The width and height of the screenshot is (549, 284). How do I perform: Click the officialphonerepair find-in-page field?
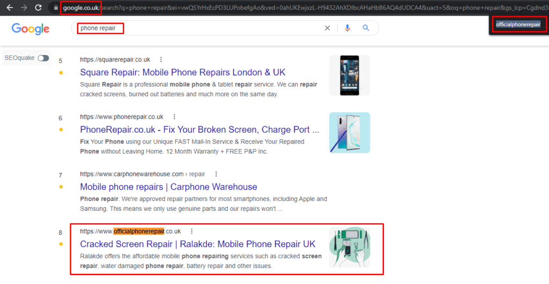(518, 25)
